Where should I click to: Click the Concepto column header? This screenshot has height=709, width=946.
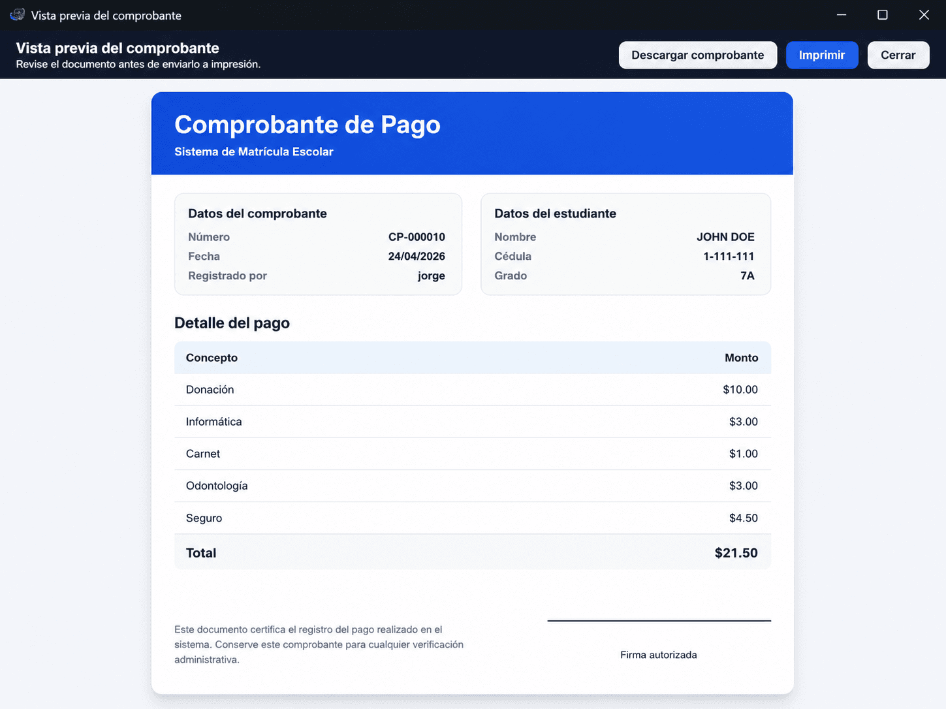(212, 358)
